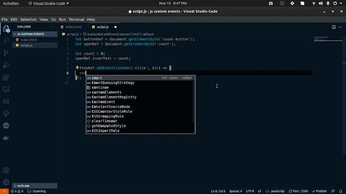Screen dimensions: 346x194
Task: Collapse the JS CUSTOM EVENTS folder
Action: coord(35,34)
